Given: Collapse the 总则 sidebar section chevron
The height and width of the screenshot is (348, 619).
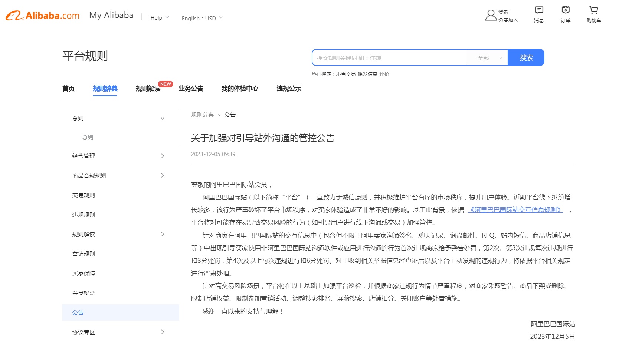Looking at the screenshot, I should tap(163, 118).
